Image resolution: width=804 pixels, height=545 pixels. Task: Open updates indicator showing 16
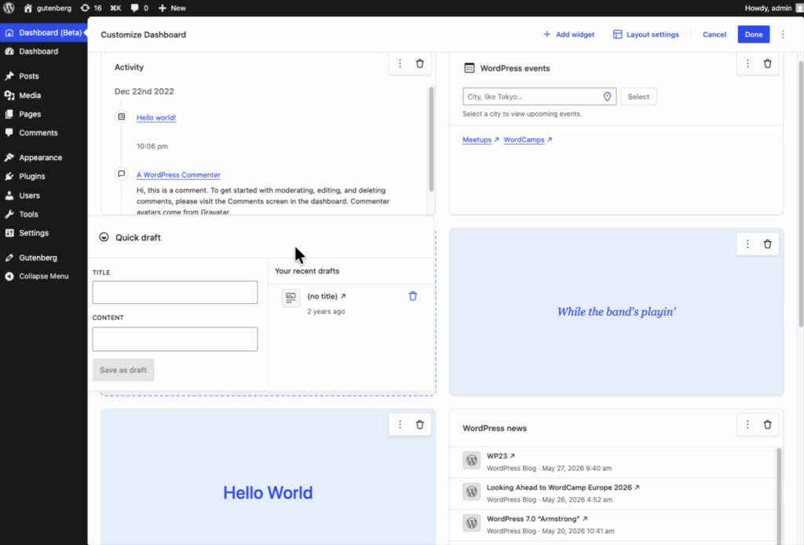(x=91, y=8)
